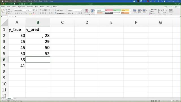Open the Font colour dropdown arrow
181x102 pixels.
35,13
